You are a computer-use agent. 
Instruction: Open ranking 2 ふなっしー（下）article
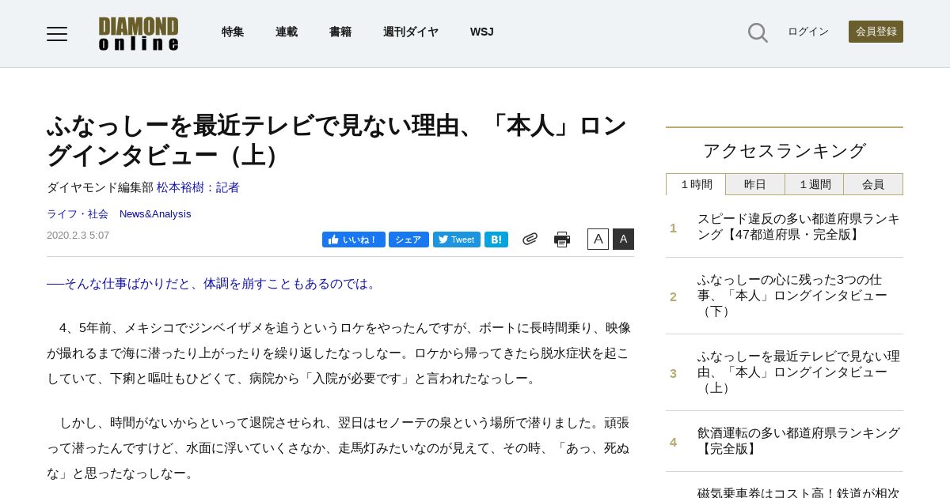click(x=792, y=296)
